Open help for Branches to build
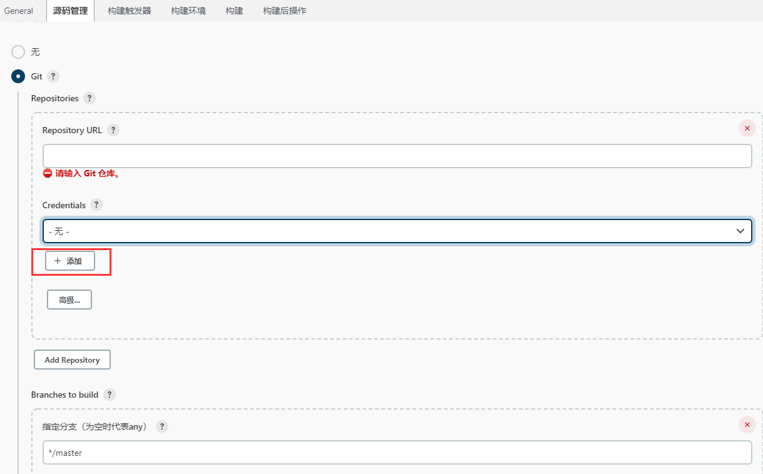The width and height of the screenshot is (763, 474). click(x=110, y=395)
